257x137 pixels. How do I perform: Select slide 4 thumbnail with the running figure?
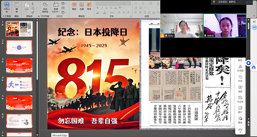(19, 84)
